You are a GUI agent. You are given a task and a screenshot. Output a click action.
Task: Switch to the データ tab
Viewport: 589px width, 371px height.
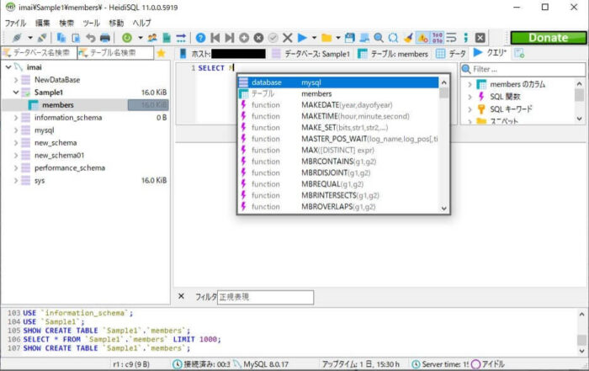(x=451, y=54)
